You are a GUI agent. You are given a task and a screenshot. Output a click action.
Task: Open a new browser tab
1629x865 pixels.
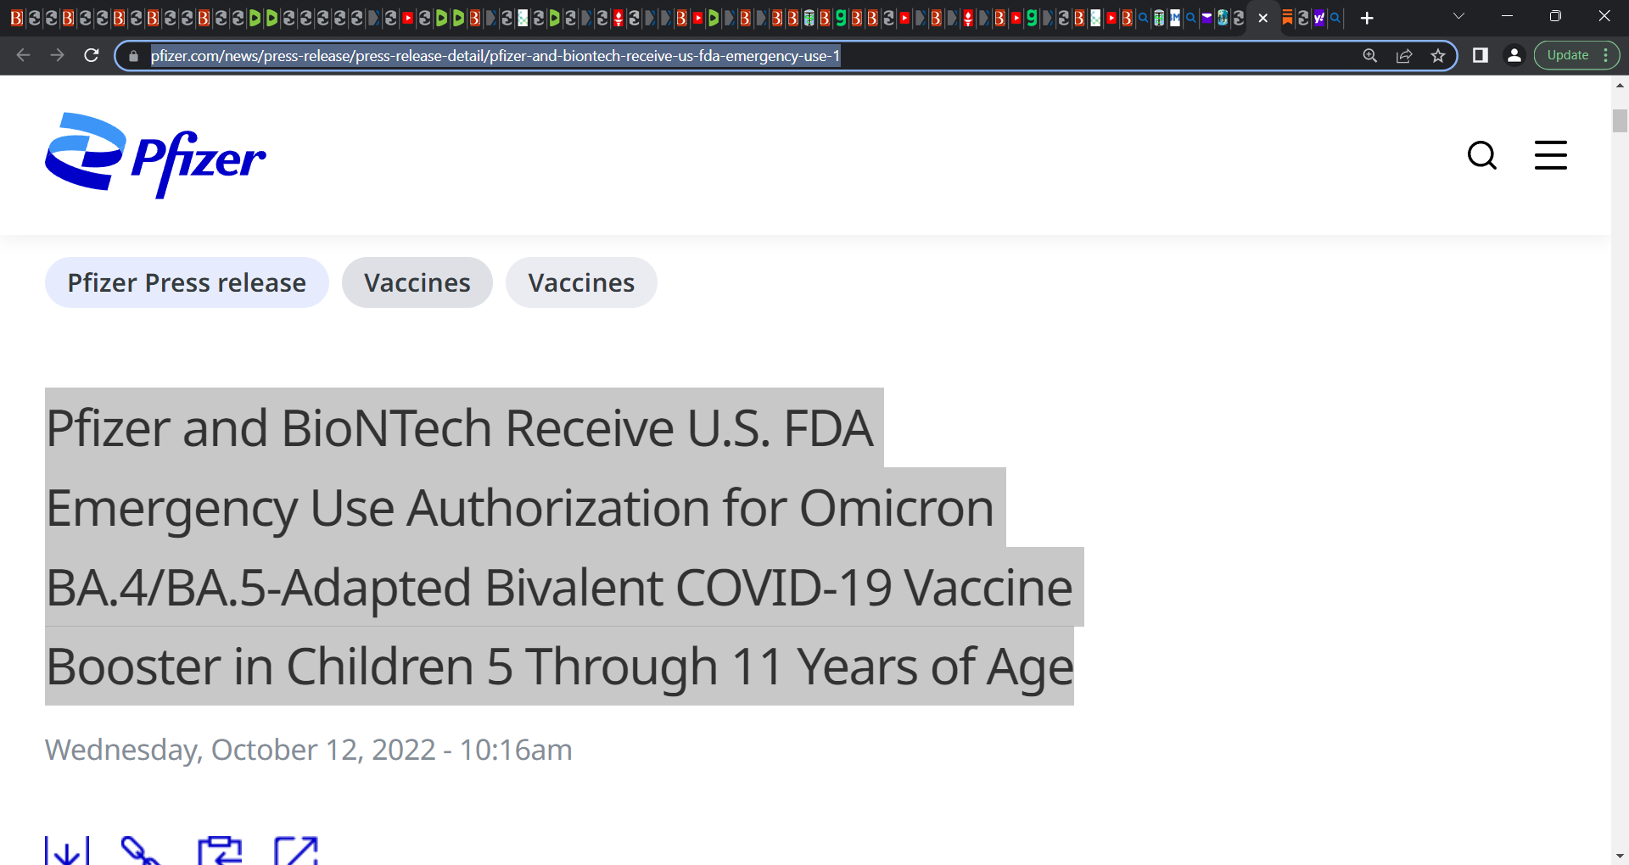(x=1367, y=18)
